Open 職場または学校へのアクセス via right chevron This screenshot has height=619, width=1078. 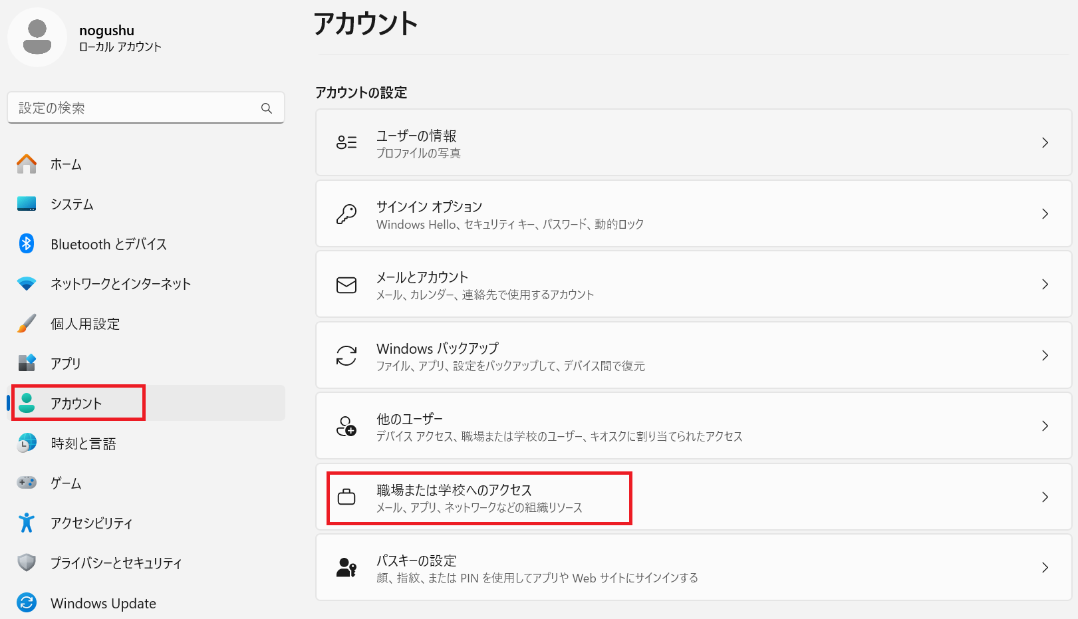(x=1045, y=497)
